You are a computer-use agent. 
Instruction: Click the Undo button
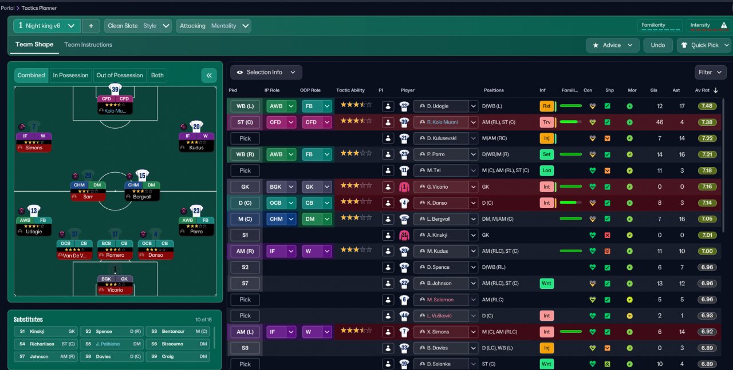coord(658,45)
